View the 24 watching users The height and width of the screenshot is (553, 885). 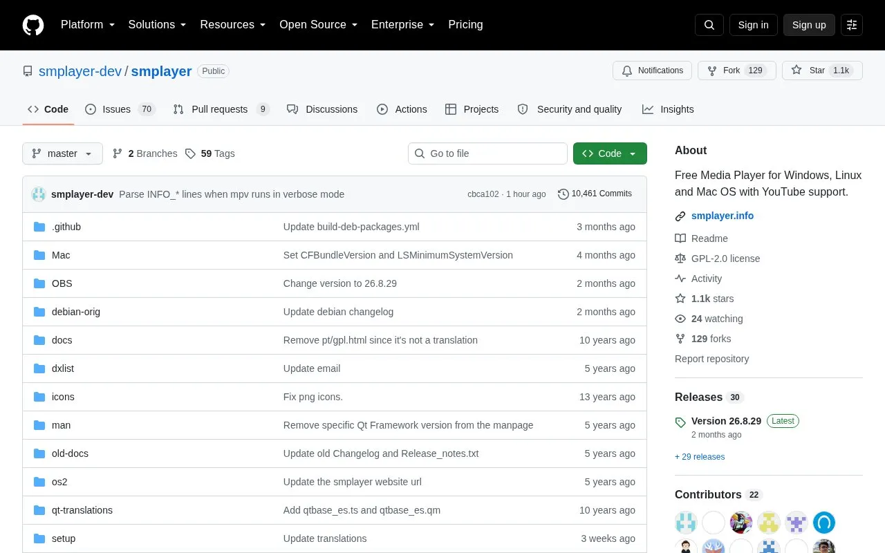click(x=709, y=319)
